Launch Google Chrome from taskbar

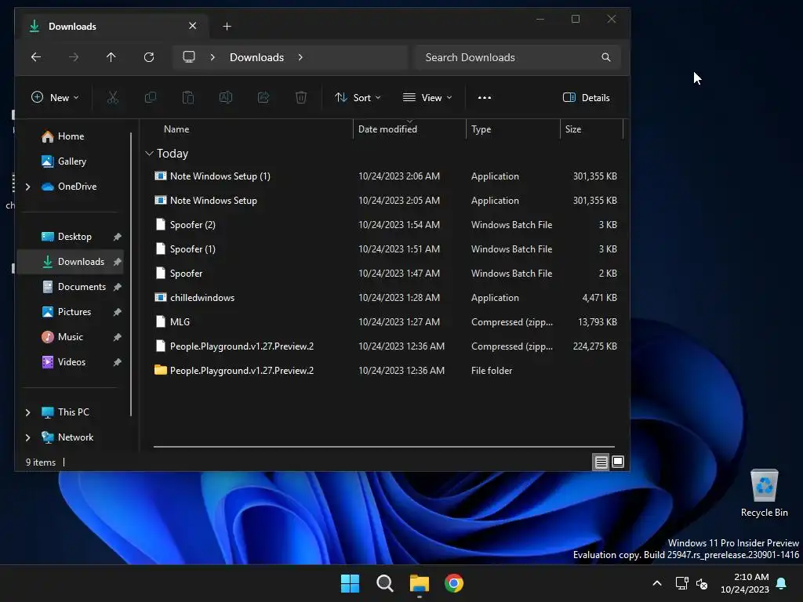point(454,583)
